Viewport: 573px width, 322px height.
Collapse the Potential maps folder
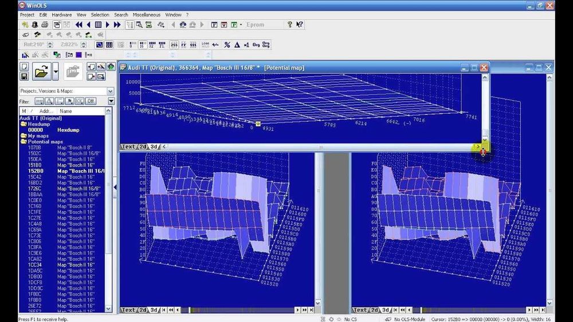click(23, 141)
